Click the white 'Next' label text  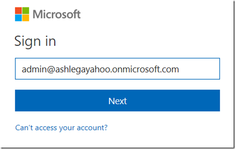pyautogui.click(x=117, y=101)
